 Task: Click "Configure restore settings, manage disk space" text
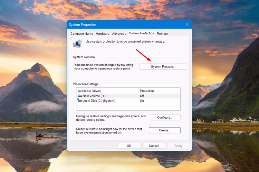coord(111,118)
